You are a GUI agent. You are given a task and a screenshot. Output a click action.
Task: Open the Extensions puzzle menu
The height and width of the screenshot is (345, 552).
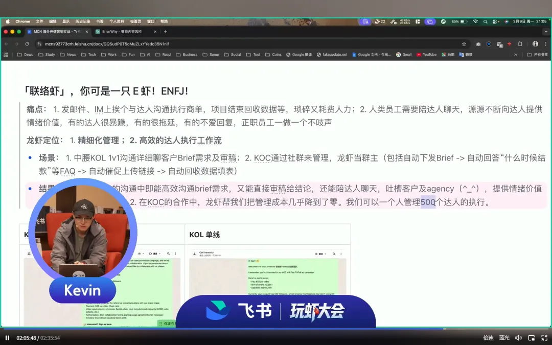520,44
